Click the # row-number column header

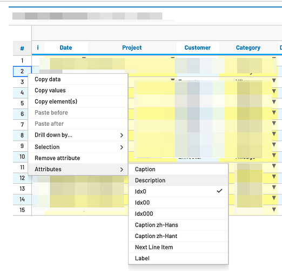click(x=22, y=48)
